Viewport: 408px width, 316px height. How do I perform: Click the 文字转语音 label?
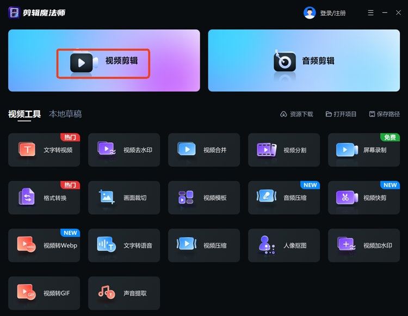point(138,246)
